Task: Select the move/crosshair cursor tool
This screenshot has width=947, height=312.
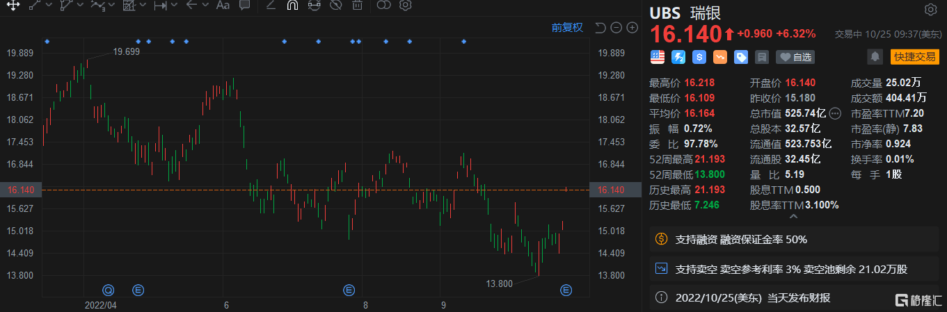Action: click(13, 6)
